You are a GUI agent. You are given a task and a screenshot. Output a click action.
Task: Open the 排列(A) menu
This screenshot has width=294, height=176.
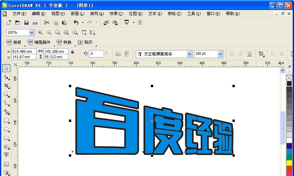(97, 14)
